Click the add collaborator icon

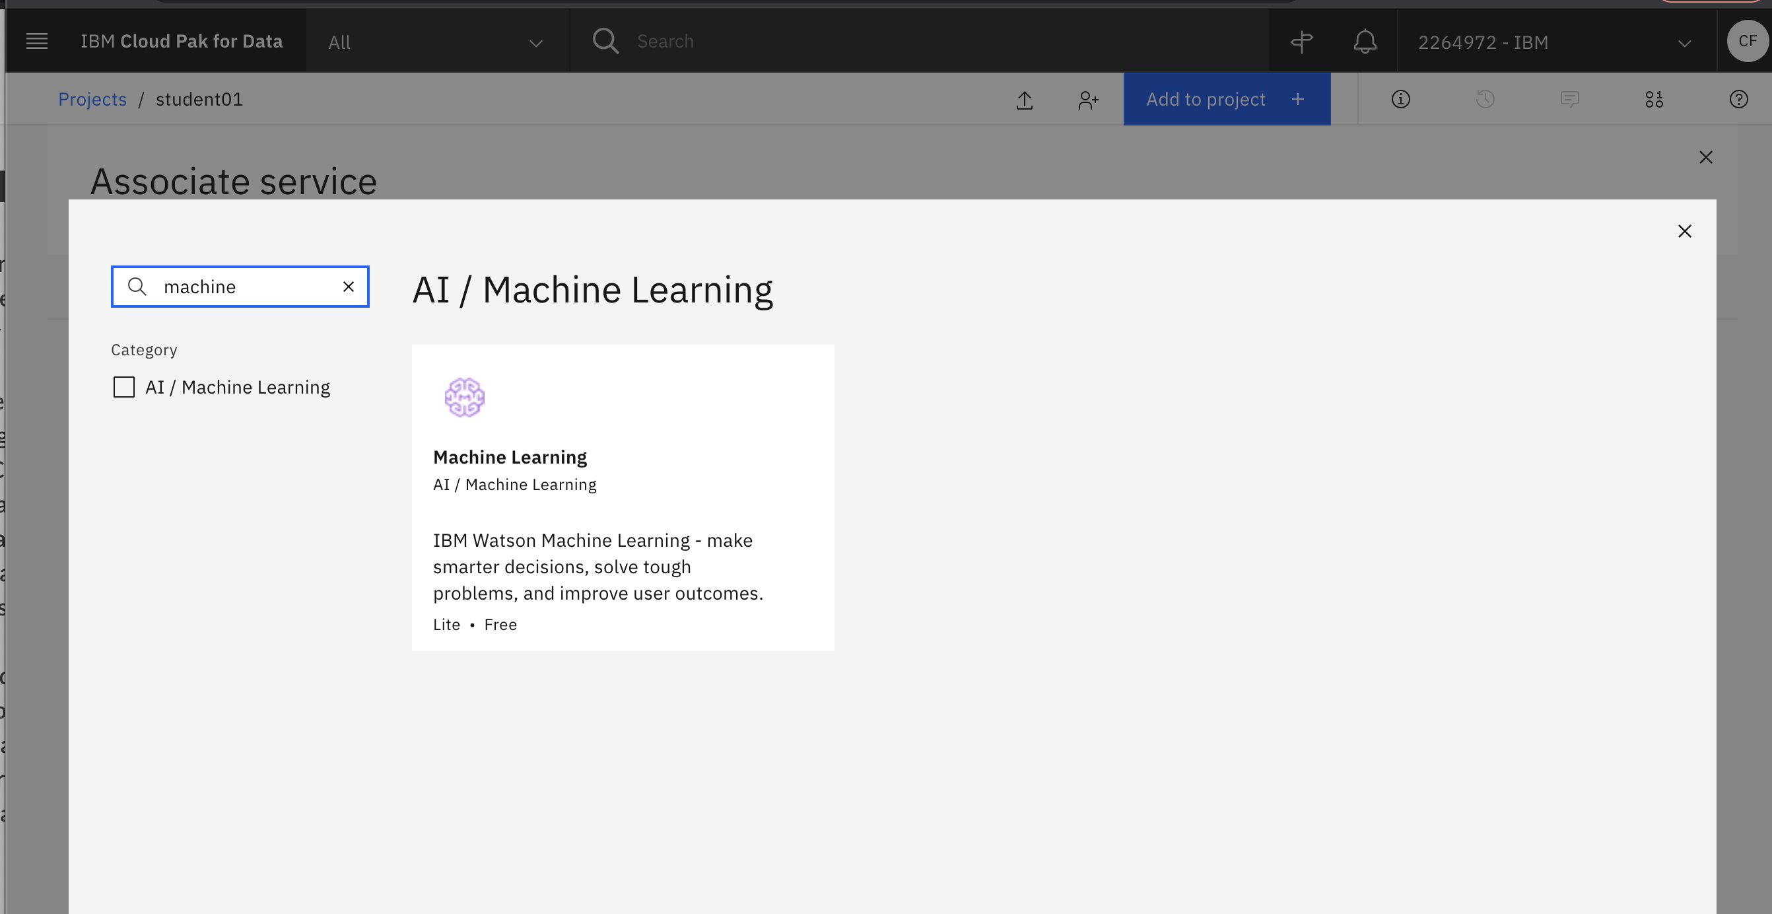point(1088,100)
